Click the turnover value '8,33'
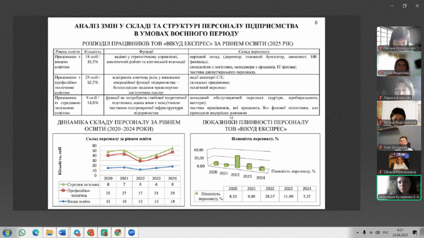 pos(233,196)
